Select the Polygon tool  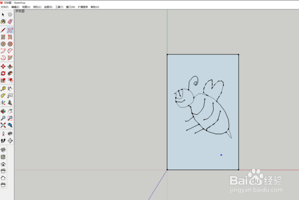[x=10, y=44]
